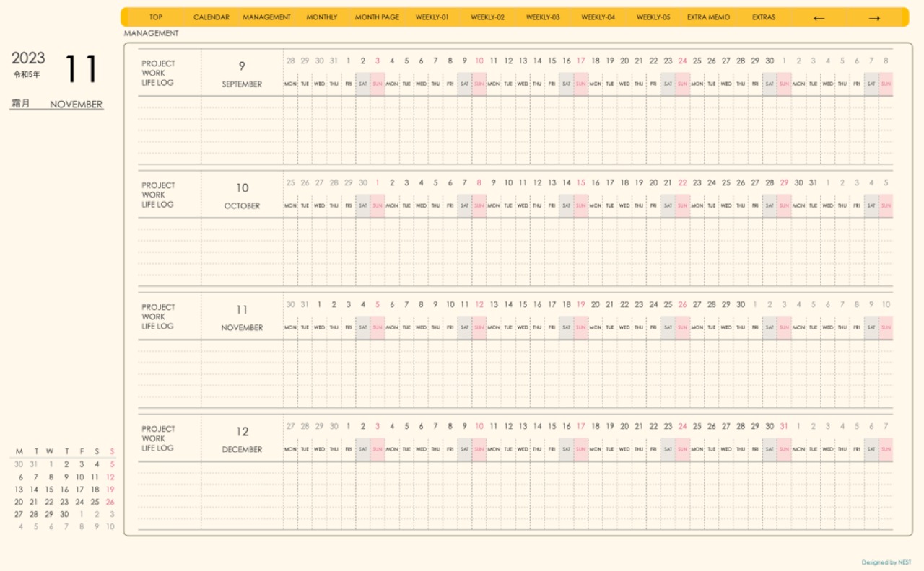Go to the MONTHLY tab
Viewport: 924px width, 571px height.
321,17
